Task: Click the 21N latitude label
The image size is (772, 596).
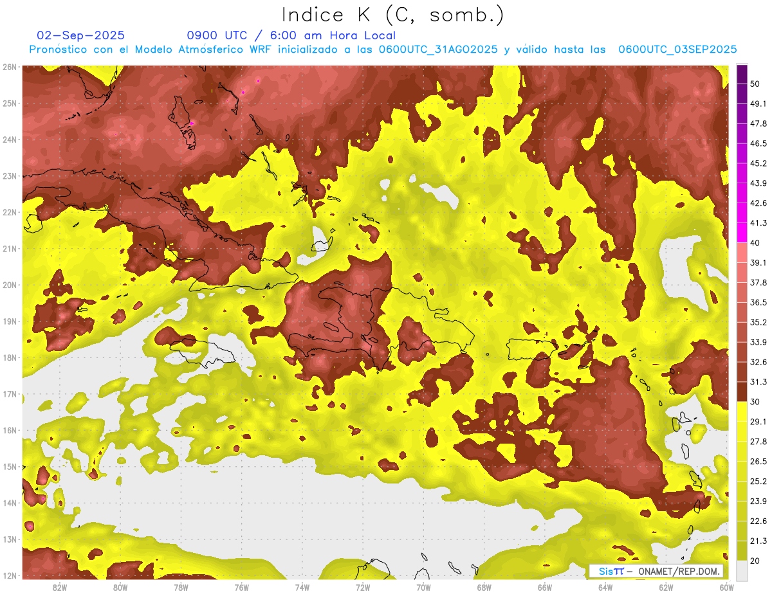Action: click(x=10, y=249)
